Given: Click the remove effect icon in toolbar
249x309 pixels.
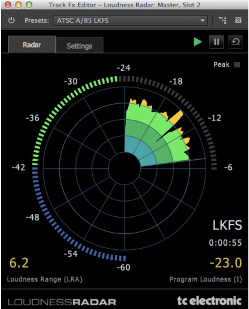Looking at the screenshot, I should point(238,20).
